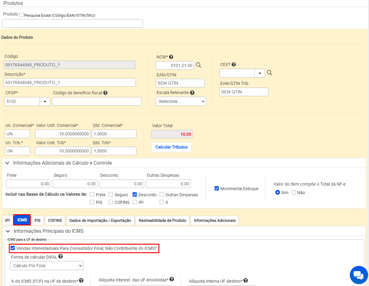
Task: Show help tooltip for NCM field
Action: [x=171, y=57]
